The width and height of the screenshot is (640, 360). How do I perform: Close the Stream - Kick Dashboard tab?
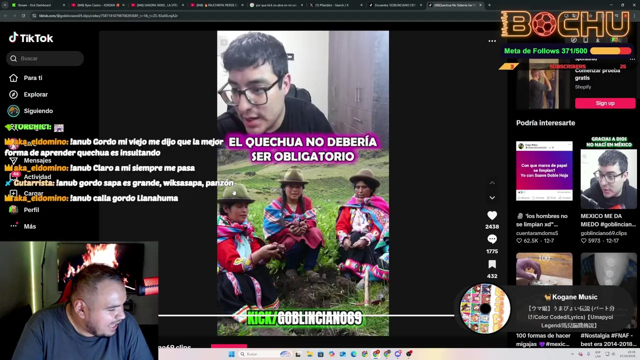pyautogui.click(x=64, y=5)
